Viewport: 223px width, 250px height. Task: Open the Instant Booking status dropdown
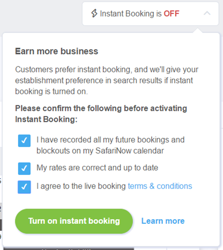(x=151, y=14)
